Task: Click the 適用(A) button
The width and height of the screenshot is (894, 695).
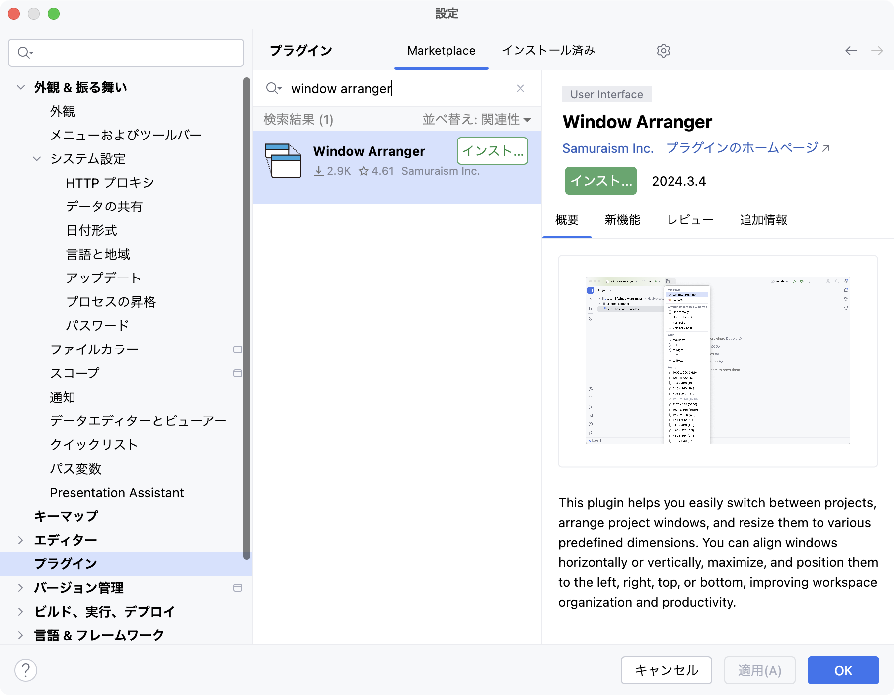Action: point(760,670)
